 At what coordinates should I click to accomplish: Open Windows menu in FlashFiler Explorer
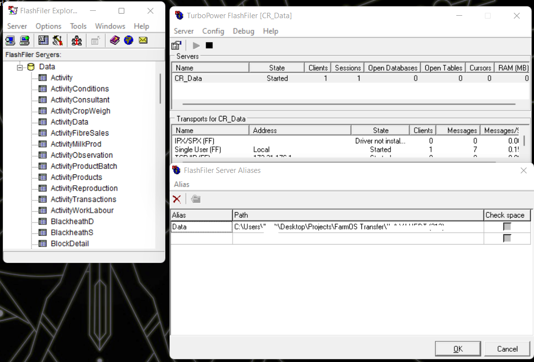point(110,26)
